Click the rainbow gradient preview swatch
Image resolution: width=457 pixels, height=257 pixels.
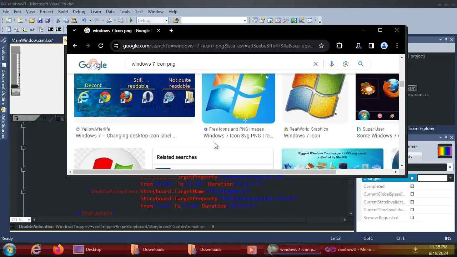click(x=445, y=151)
